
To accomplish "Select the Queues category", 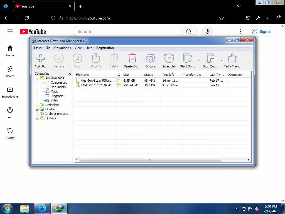I will pos(51,118).
